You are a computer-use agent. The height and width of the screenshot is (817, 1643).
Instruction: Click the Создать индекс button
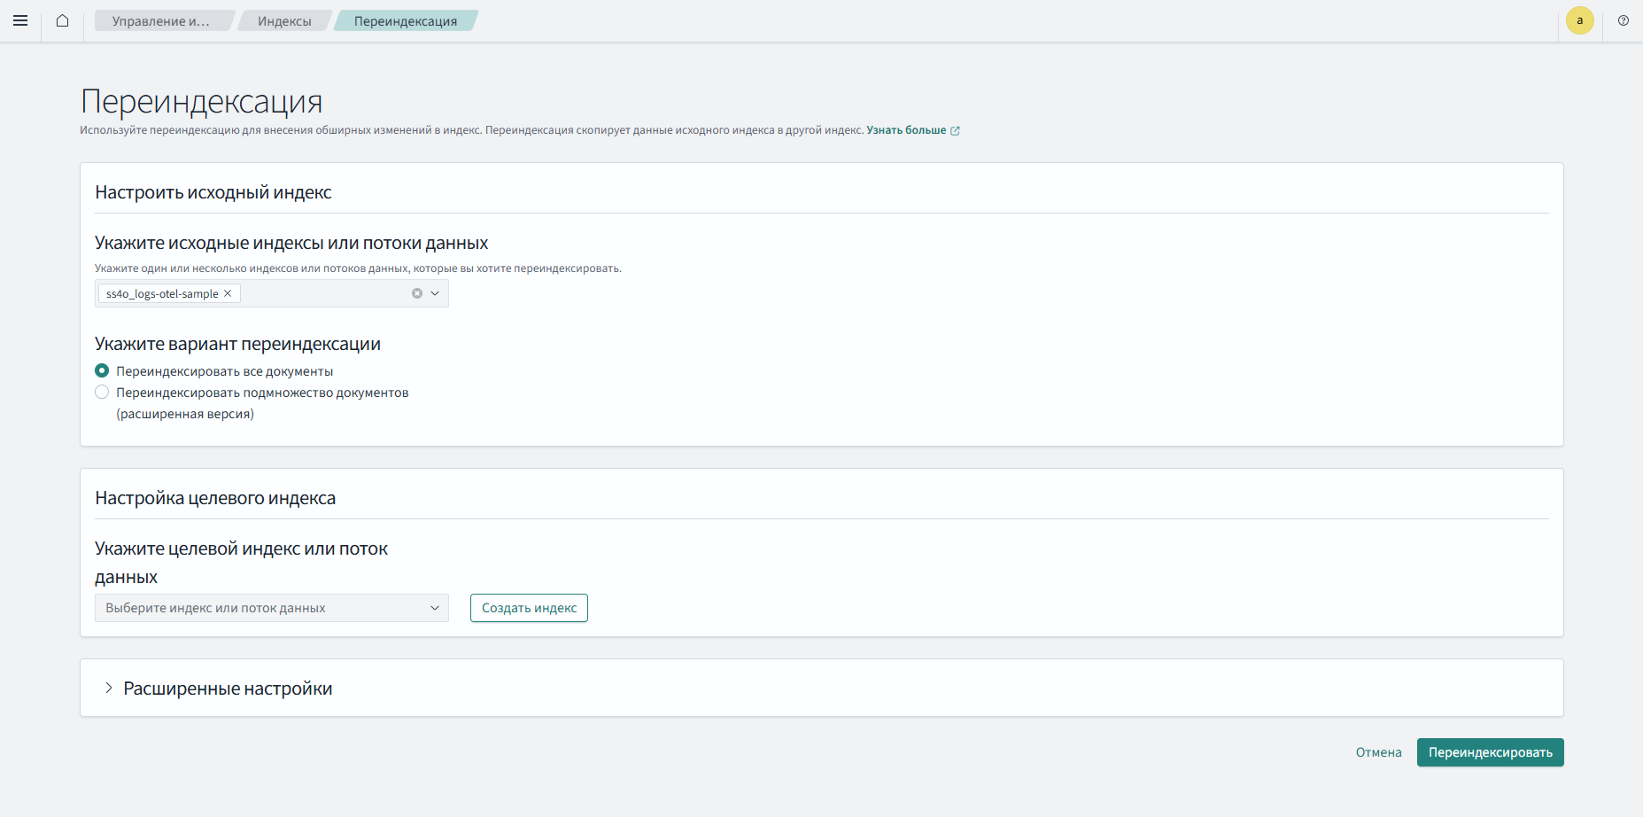pyautogui.click(x=529, y=608)
